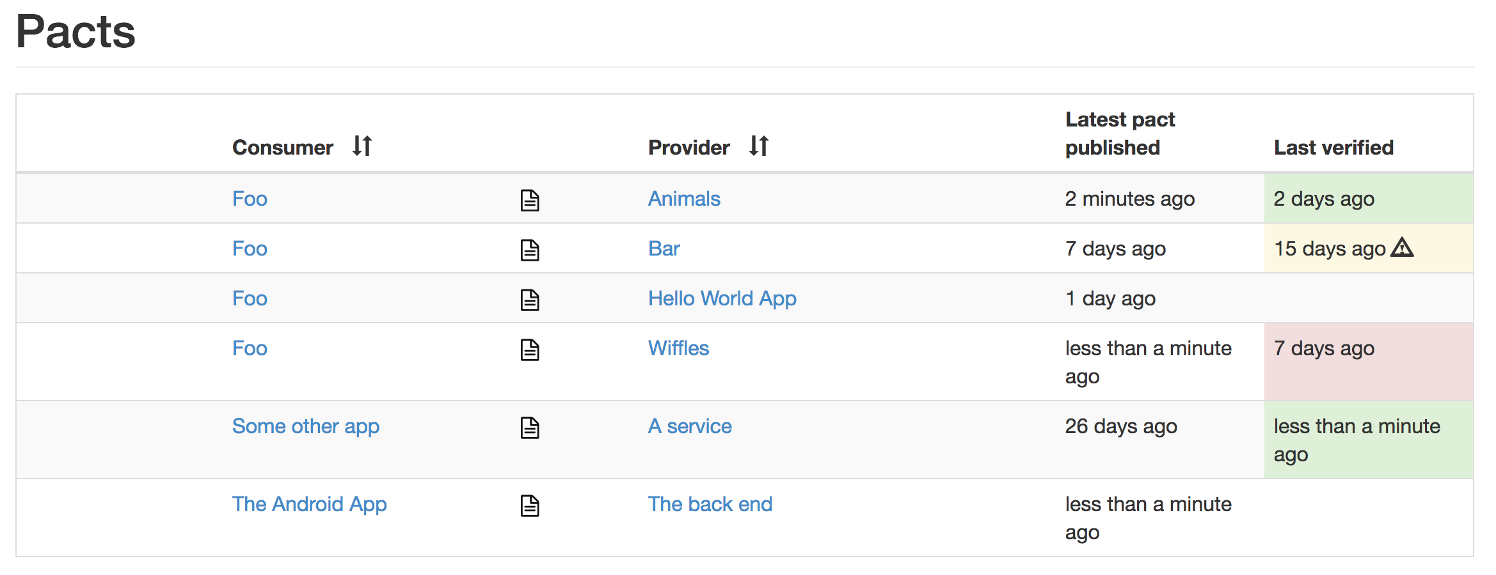Viewport: 1496px width, 575px height.
Task: Click the sort arrows beside Provider
Action: [x=759, y=146]
